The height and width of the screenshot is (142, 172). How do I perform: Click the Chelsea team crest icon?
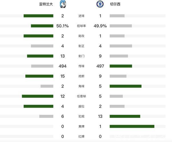tap(100, 4)
